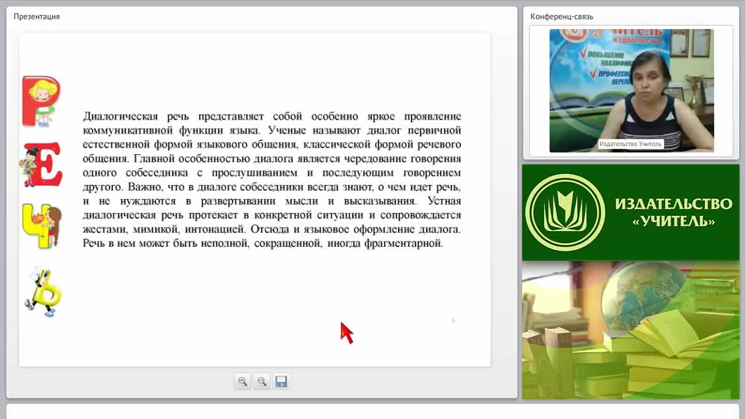Click the word фрагментарной ending the paragraph
745x419 pixels.
click(x=403, y=243)
